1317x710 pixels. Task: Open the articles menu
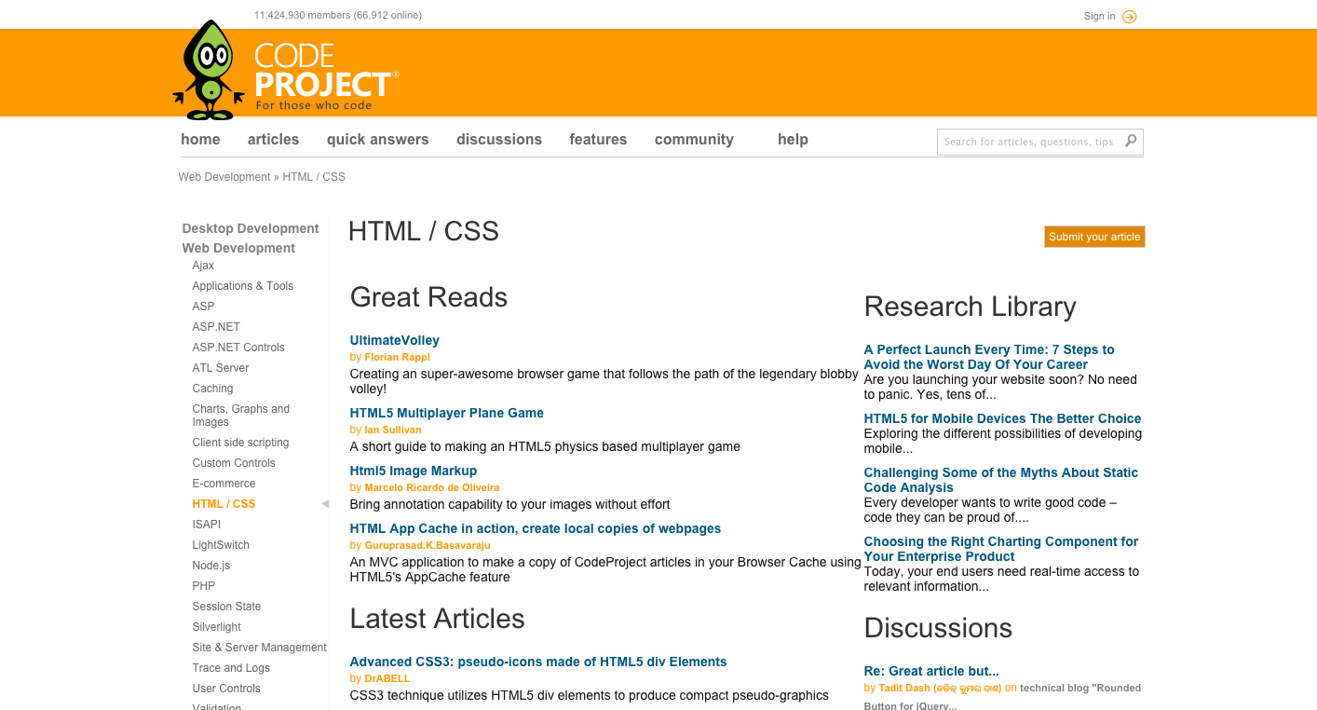point(273,140)
